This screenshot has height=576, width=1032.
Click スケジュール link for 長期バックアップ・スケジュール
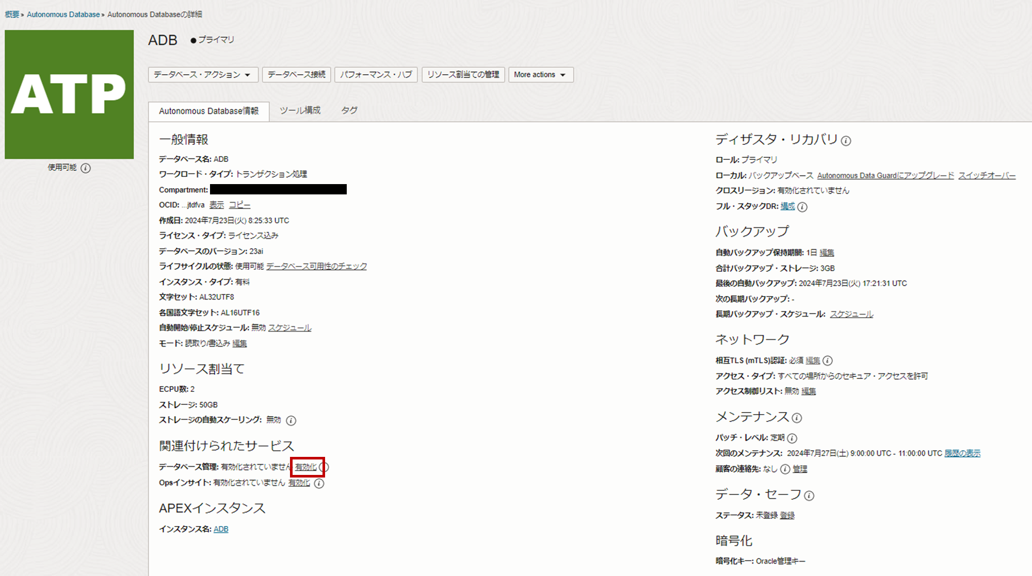tap(851, 314)
